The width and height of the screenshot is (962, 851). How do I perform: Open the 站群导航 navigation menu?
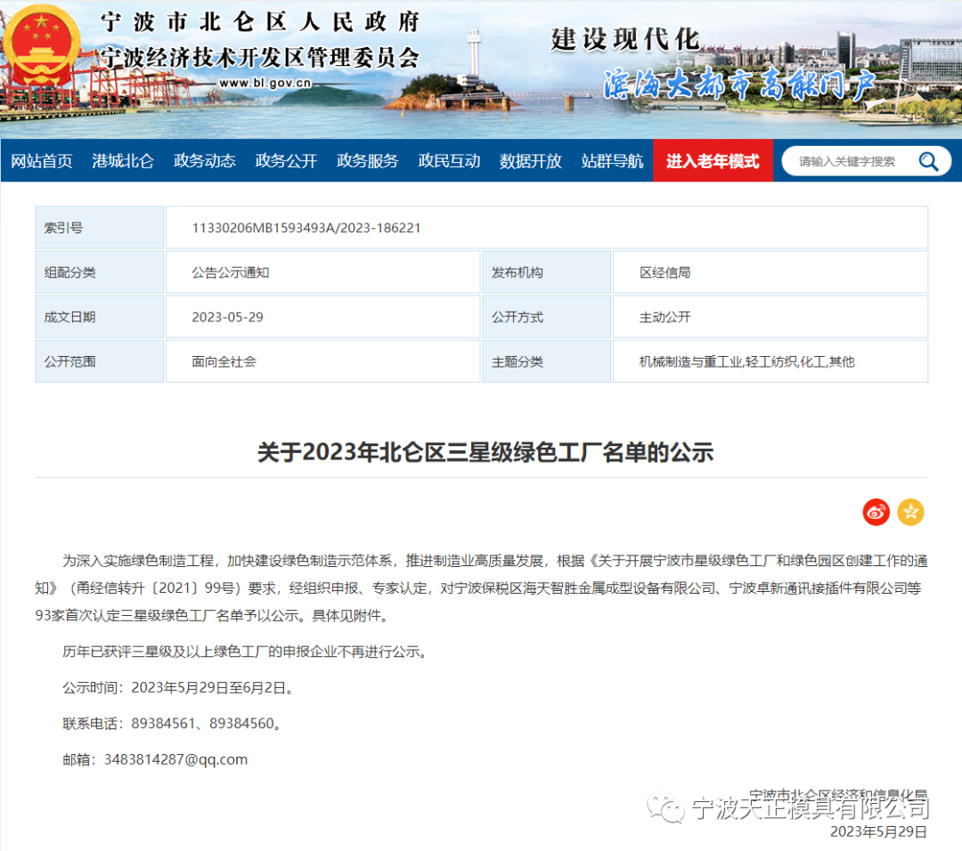pyautogui.click(x=612, y=161)
